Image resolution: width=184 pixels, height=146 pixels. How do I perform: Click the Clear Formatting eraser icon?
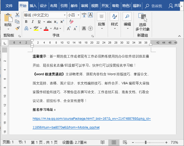tap(71, 22)
